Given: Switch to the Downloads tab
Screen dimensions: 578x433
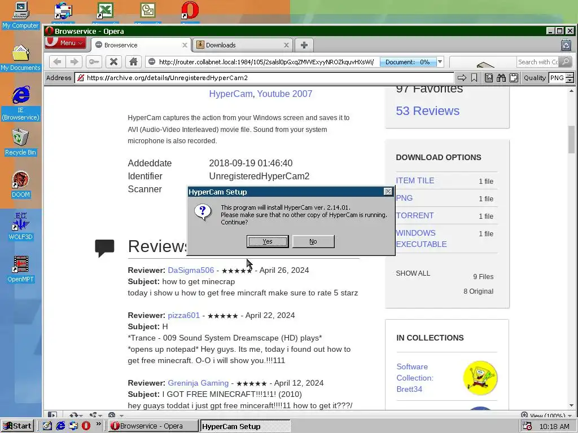Looking at the screenshot, I should (x=243, y=45).
